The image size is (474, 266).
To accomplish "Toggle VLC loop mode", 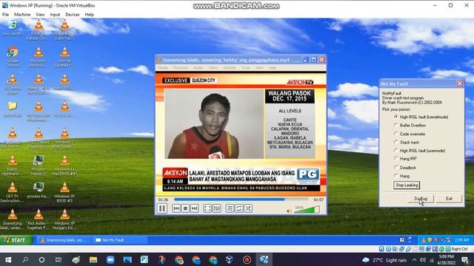I will [x=238, y=208].
